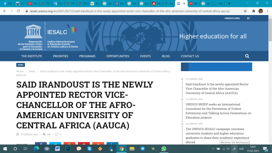
Task: Open the Chrome extensions puzzle icon
Action: [x=254, y=11]
